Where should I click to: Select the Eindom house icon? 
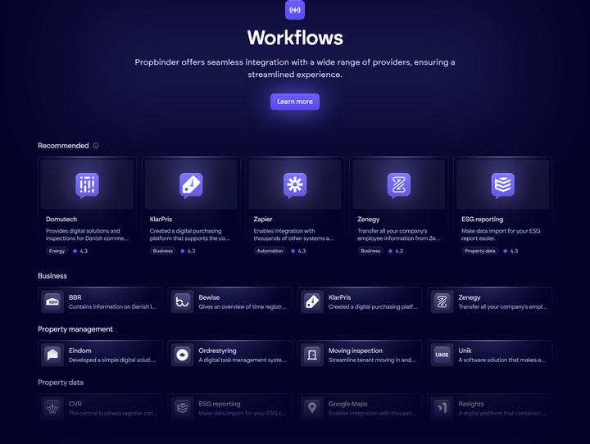pos(52,355)
